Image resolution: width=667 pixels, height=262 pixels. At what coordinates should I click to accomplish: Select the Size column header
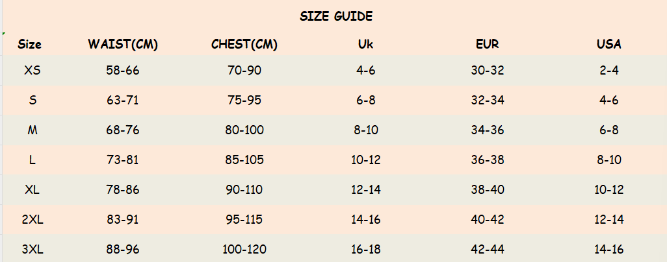coord(30,45)
